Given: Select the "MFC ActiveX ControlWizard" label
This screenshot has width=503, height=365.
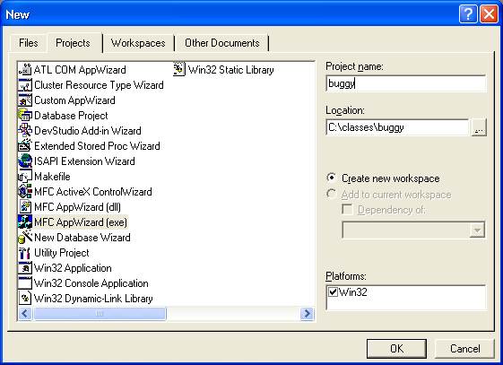Looking at the screenshot, I should 93,192.
